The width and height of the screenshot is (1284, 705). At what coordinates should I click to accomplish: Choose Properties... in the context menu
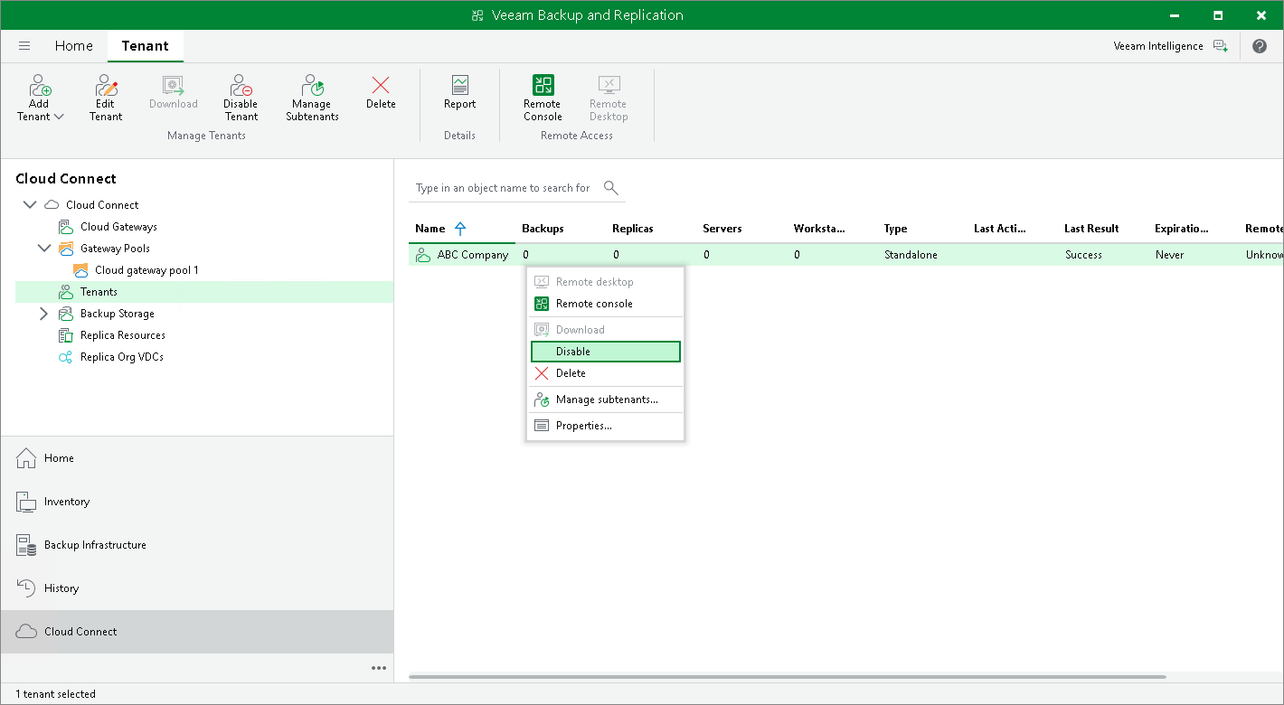click(605, 426)
